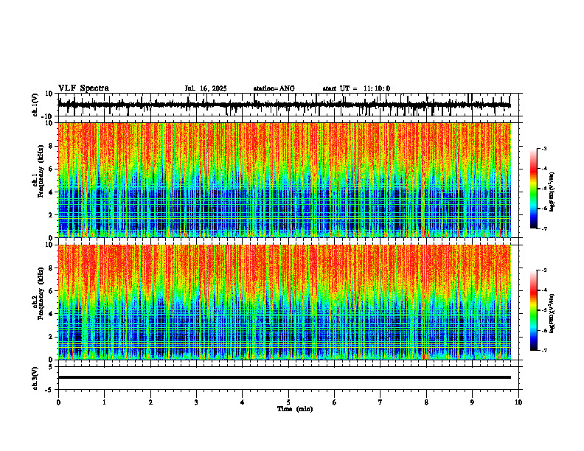
Task: Click time axis tick label "7"
Action: click(380, 402)
